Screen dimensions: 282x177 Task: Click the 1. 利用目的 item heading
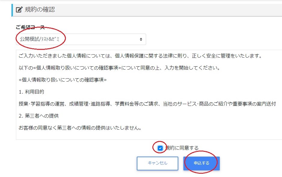tap(31, 92)
